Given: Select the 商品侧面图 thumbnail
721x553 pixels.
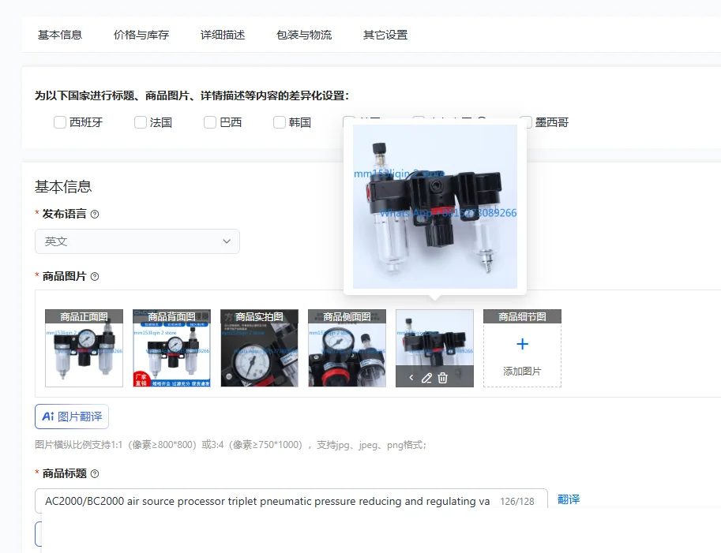Looking at the screenshot, I should [x=347, y=348].
